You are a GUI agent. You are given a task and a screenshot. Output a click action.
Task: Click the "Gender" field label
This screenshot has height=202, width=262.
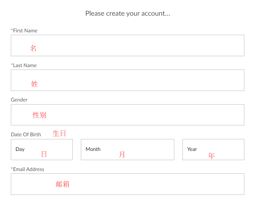(x=19, y=100)
